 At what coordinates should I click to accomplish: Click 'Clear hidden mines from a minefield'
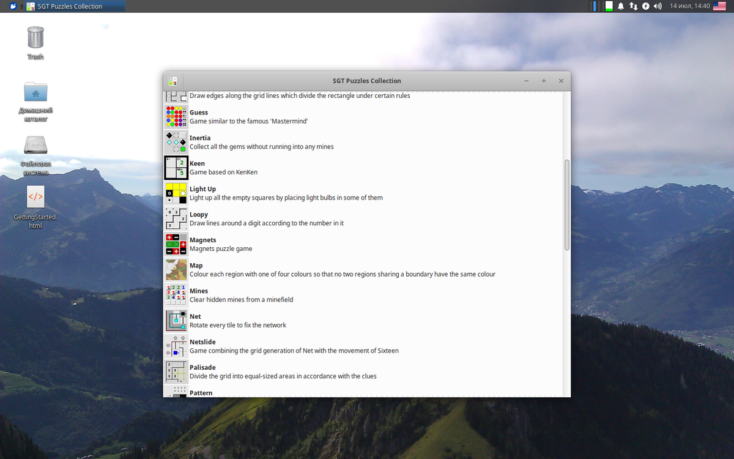[x=242, y=300]
